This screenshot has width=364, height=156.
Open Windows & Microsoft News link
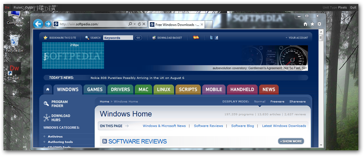tap(164, 126)
